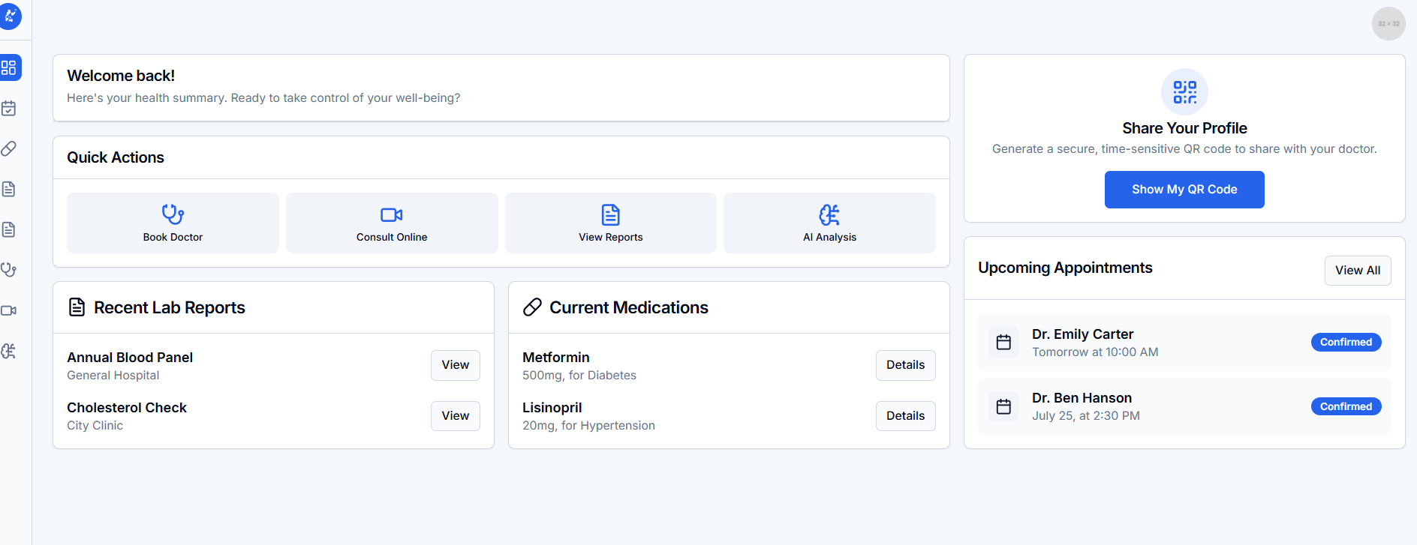Click the stethoscope icon in the sidebar
Image resolution: width=1417 pixels, height=545 pixels.
pos(9,270)
